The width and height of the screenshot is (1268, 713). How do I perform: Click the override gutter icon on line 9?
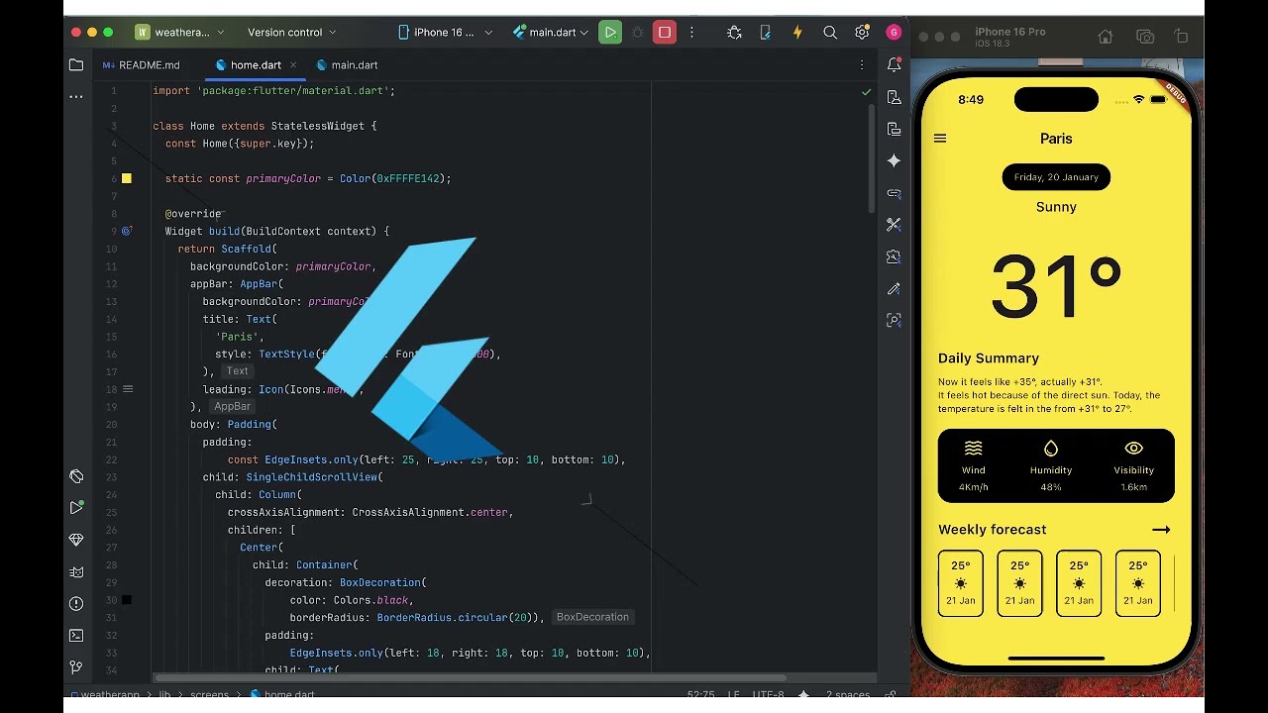127,231
